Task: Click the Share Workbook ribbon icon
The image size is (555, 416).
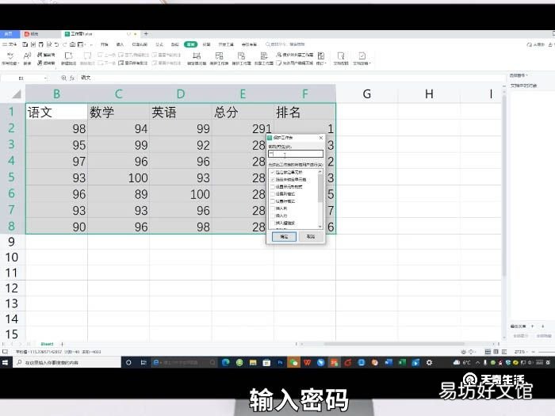Action: tap(264, 56)
